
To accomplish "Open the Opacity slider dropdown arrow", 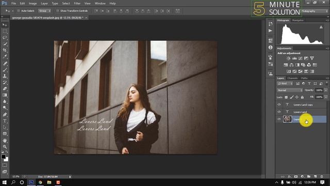I will 326,90.
